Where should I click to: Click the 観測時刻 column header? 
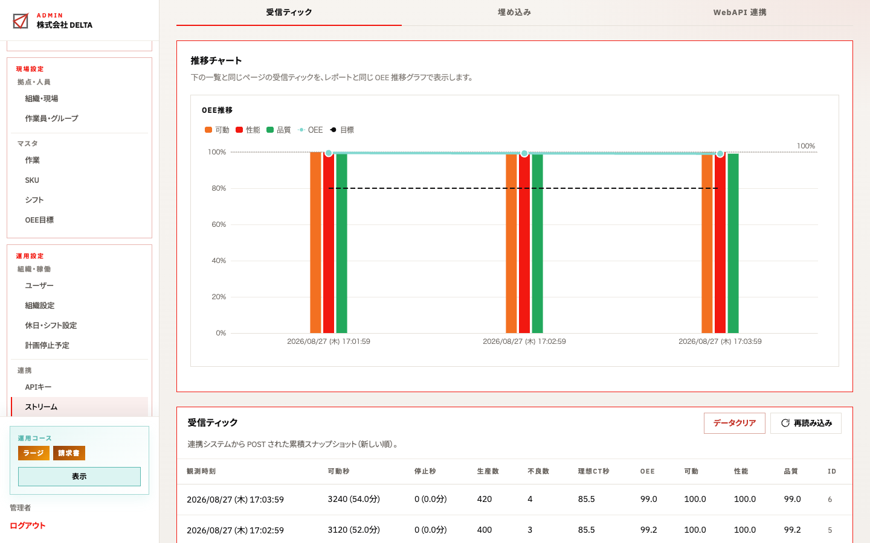pyautogui.click(x=201, y=471)
